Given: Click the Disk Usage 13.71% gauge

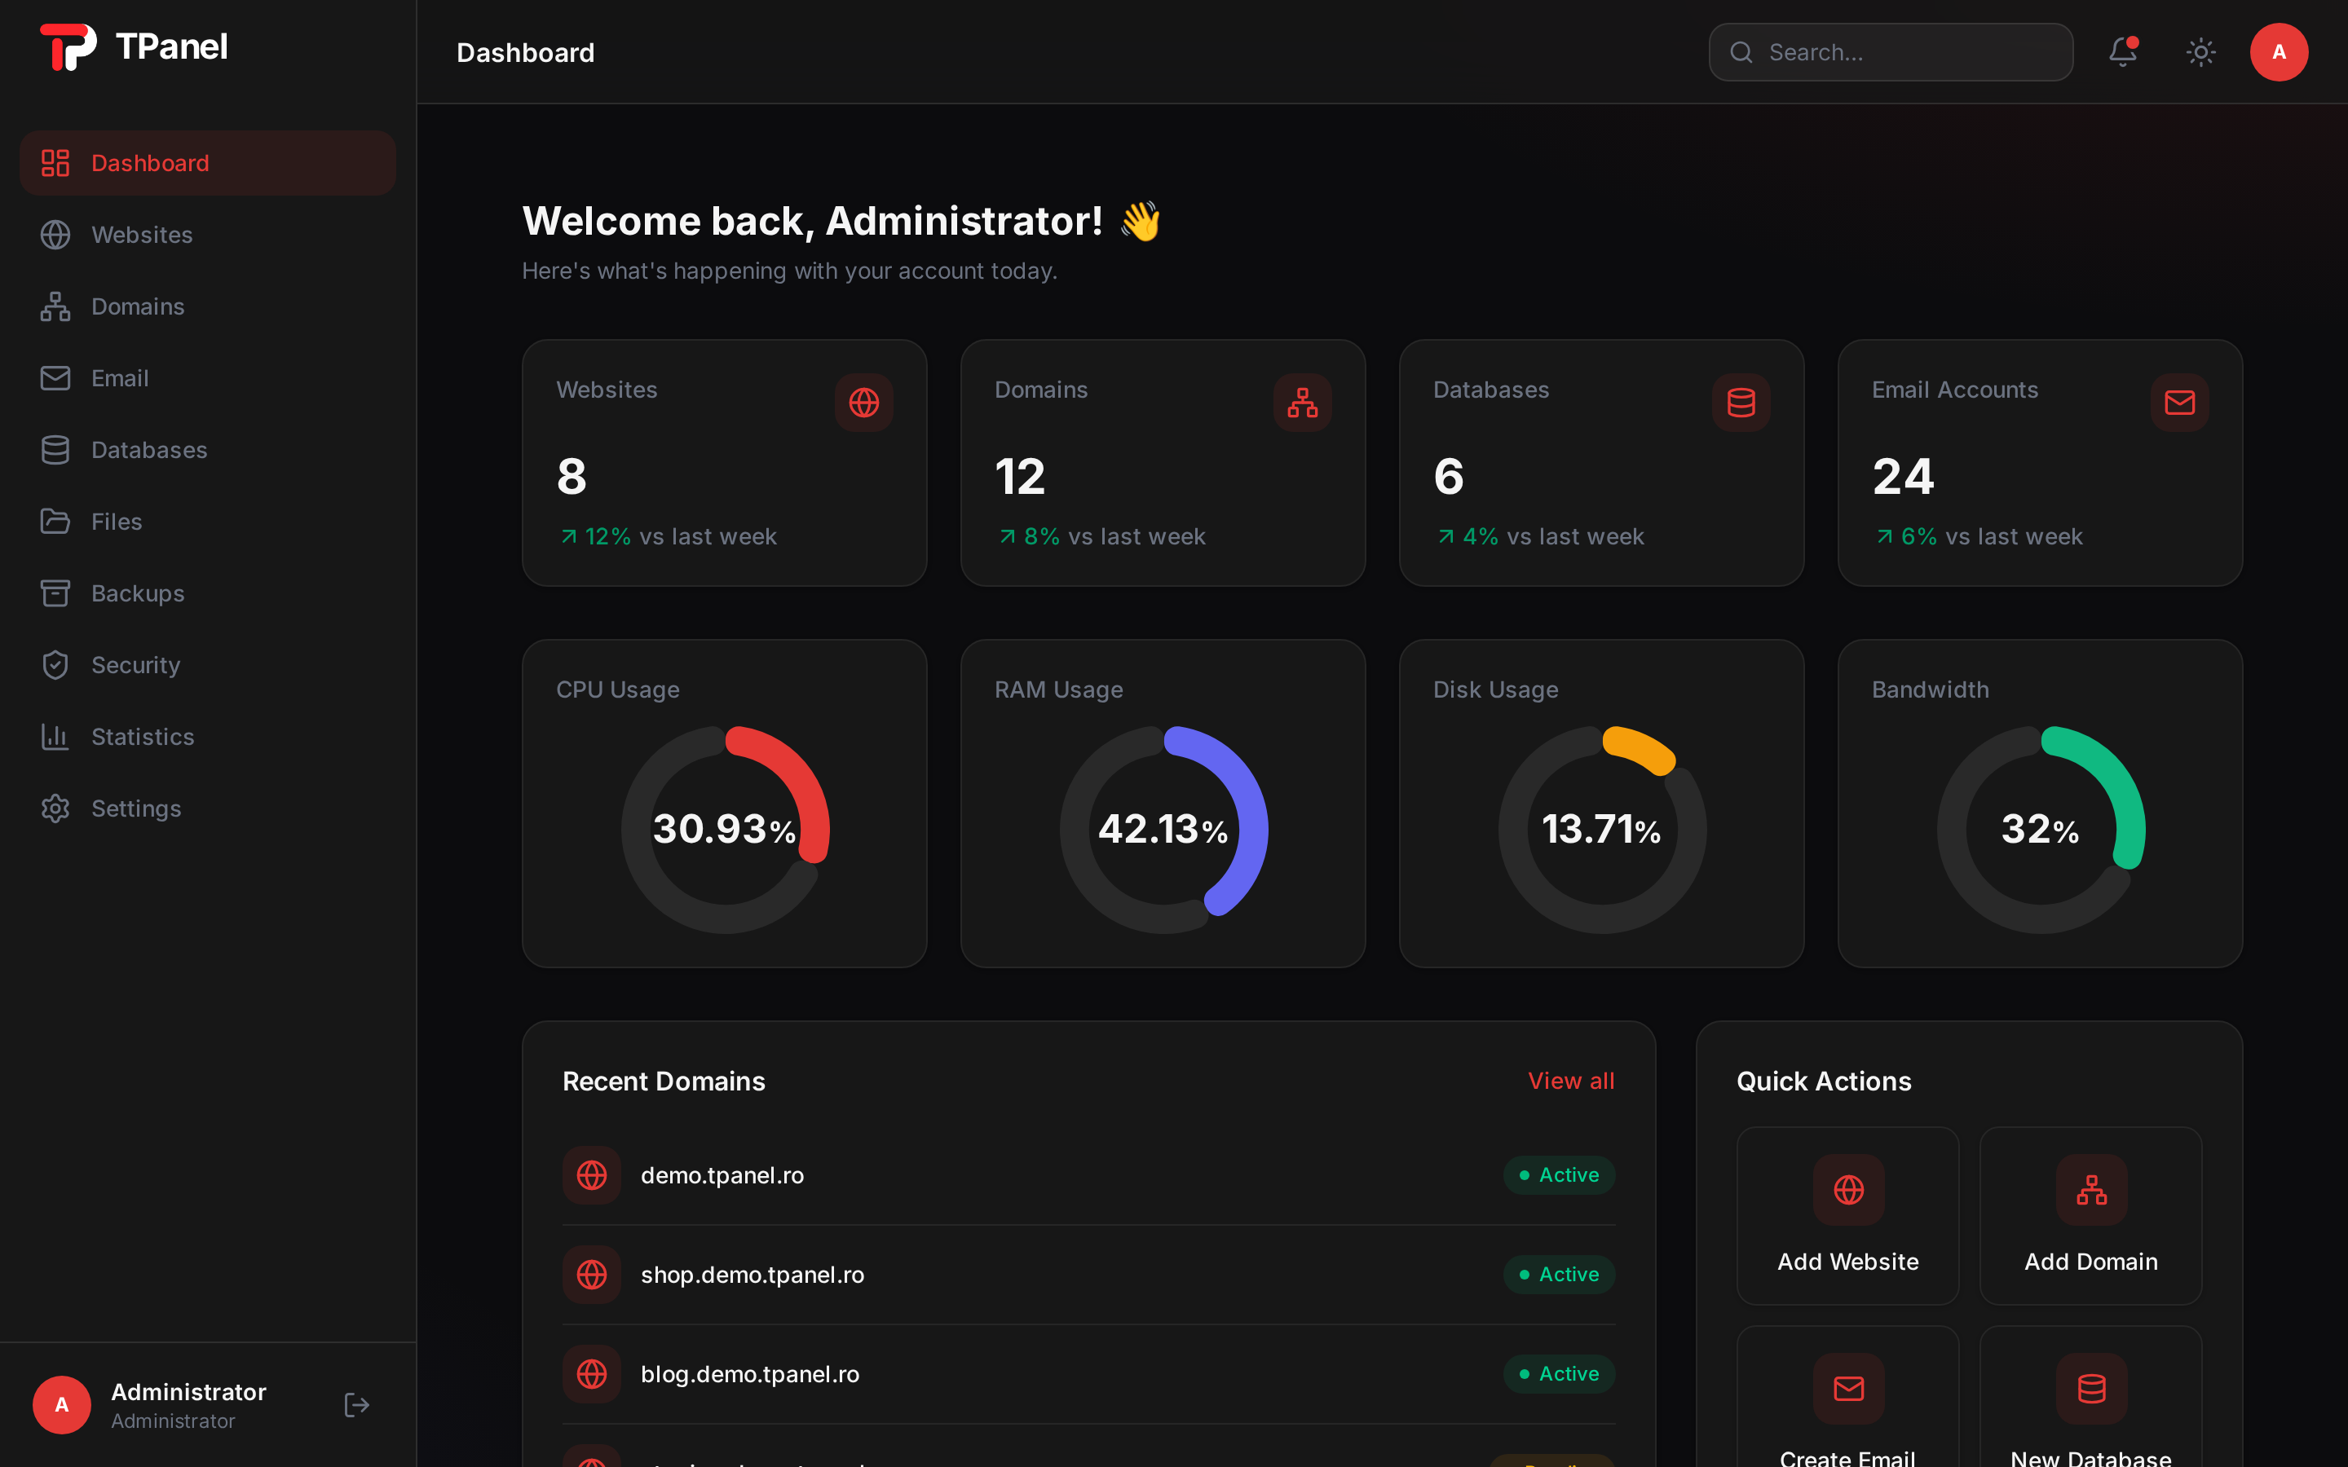Looking at the screenshot, I should (1602, 830).
